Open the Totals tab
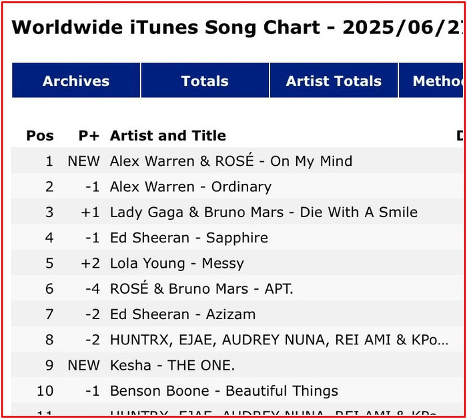467x419 pixels. [x=205, y=81]
